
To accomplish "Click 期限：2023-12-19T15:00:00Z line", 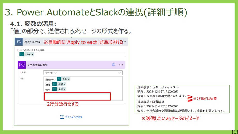I will click(157, 91).
